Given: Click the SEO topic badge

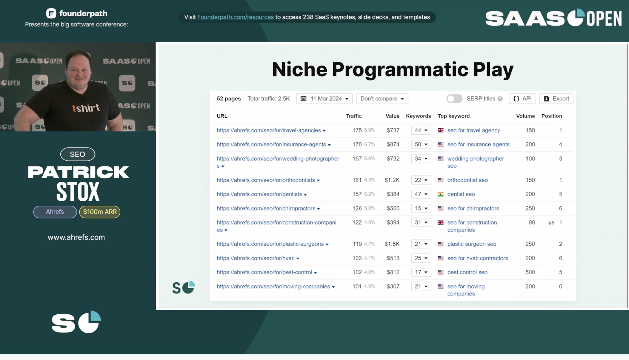Looking at the screenshot, I should click(x=78, y=154).
